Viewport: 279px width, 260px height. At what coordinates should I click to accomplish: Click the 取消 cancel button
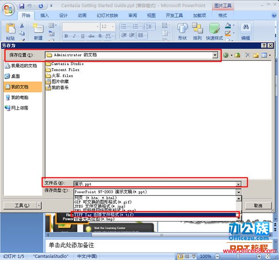tap(258, 206)
